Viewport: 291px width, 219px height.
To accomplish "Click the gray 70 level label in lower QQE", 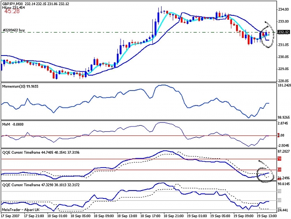I will (x=279, y=191).
